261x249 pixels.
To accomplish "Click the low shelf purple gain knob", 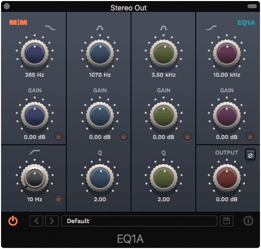I will coord(35,116).
